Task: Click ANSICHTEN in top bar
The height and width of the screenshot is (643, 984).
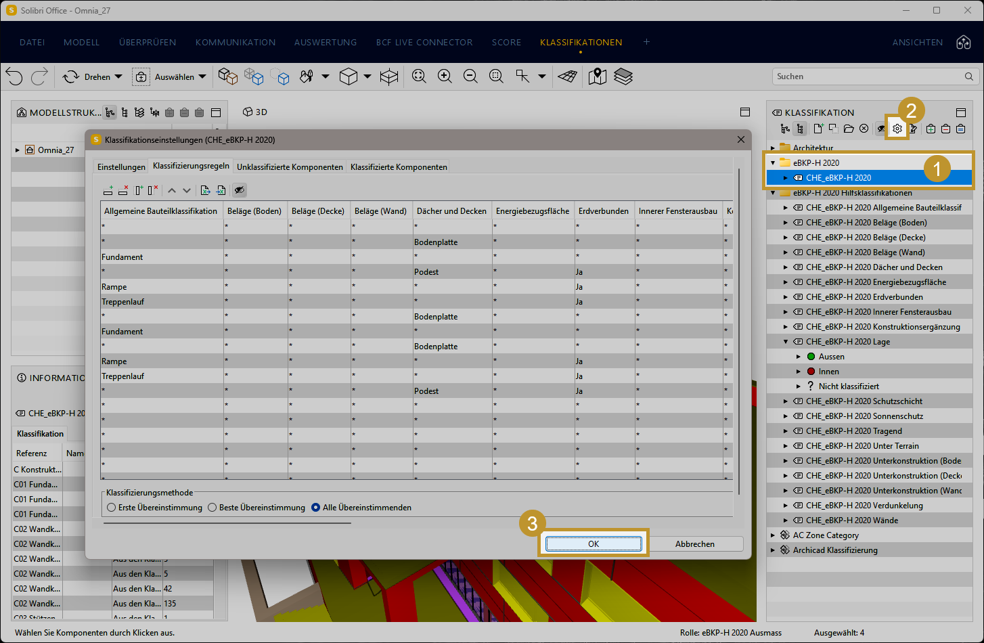Action: tap(918, 42)
